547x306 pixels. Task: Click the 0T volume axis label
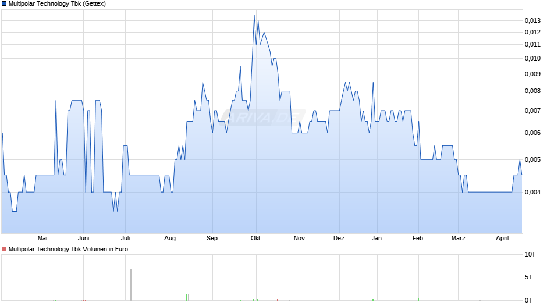(x=528, y=300)
